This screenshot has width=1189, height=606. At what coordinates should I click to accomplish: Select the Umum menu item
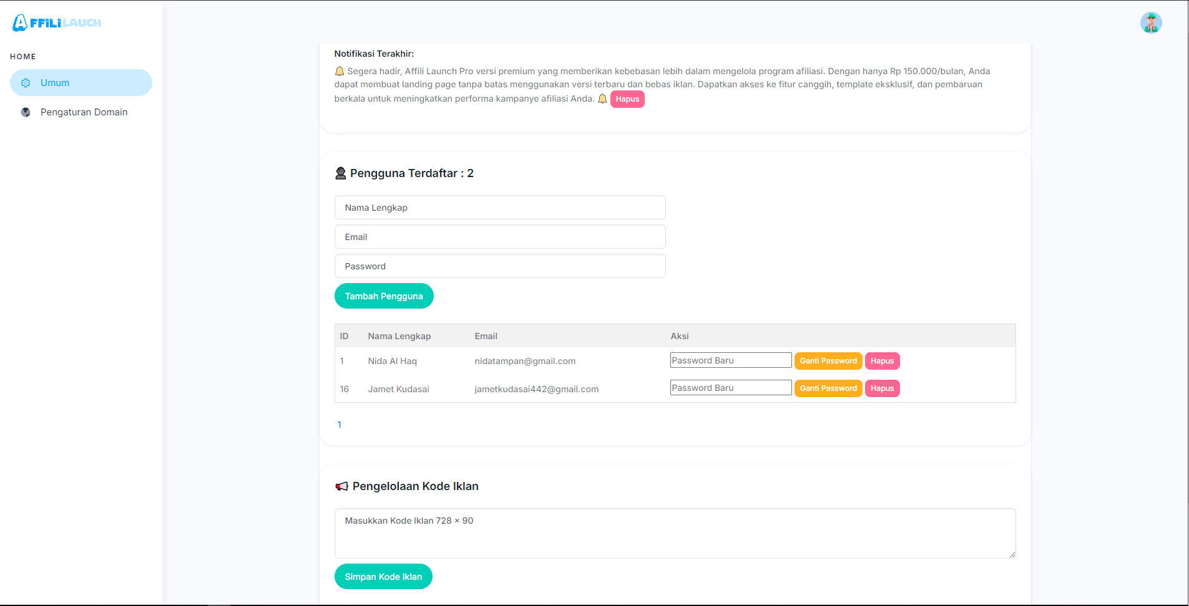tap(81, 83)
